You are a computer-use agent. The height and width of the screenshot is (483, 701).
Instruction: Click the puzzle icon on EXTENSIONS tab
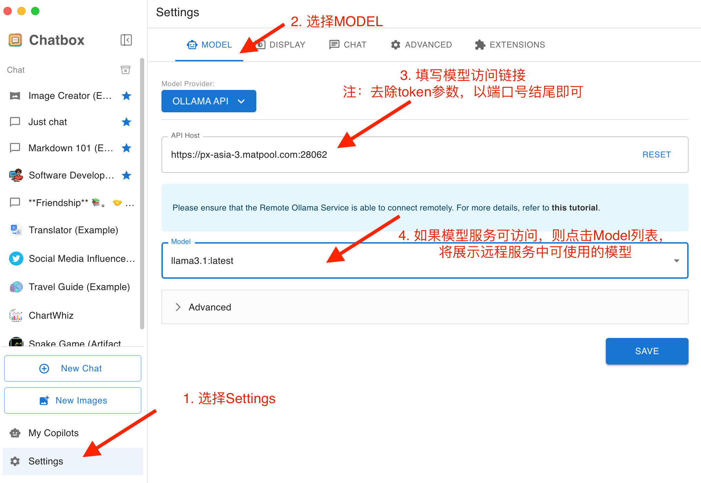pos(480,45)
